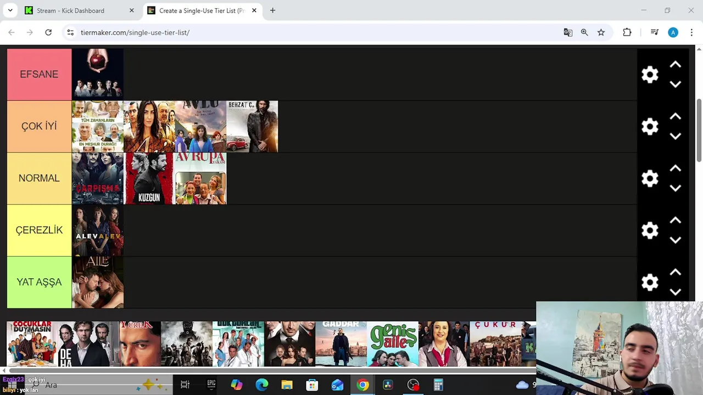The height and width of the screenshot is (395, 703).
Task: Close the Kick Dashboard tab
Action: [131, 10]
